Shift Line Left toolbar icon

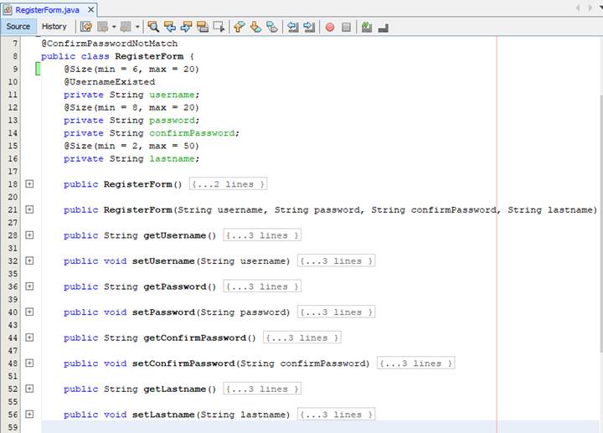(292, 27)
